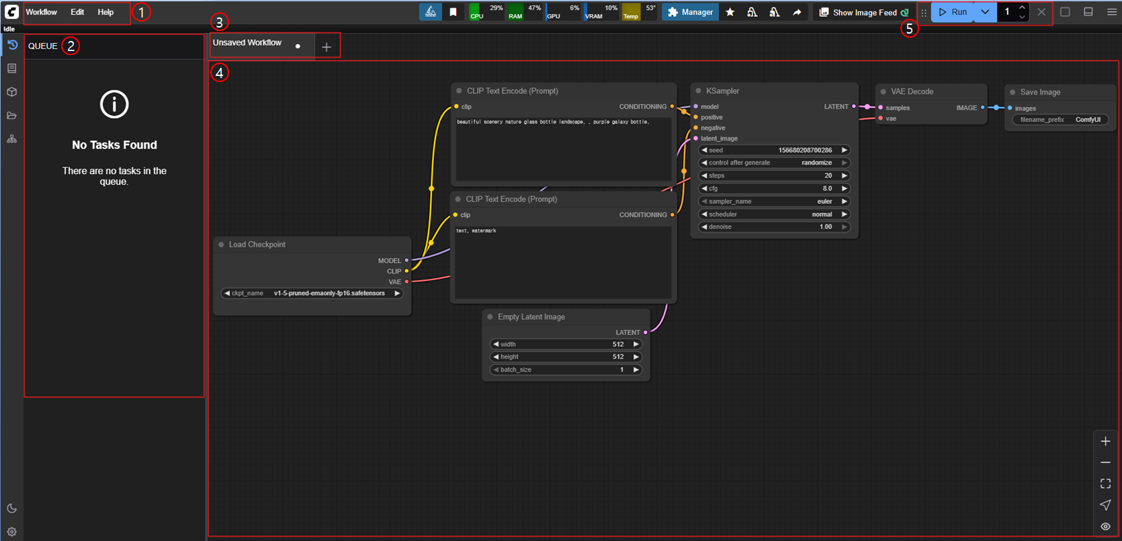This screenshot has height=541, width=1122.
Task: Click the LATENT output port on Empty Latent Image
Action: point(646,332)
